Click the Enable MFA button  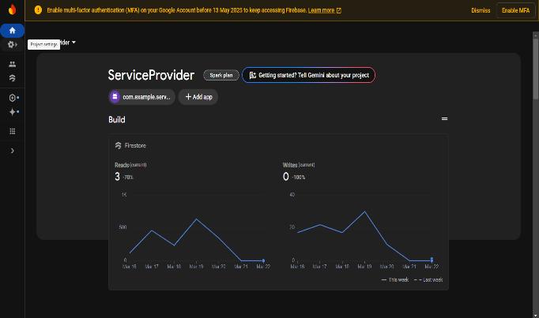click(515, 10)
